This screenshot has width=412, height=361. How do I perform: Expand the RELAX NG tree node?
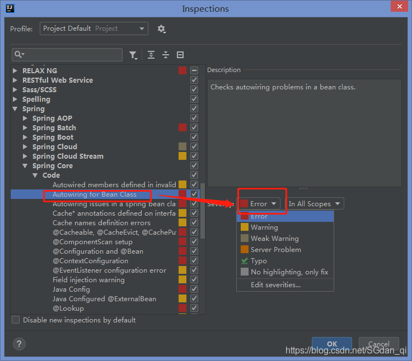(15, 70)
